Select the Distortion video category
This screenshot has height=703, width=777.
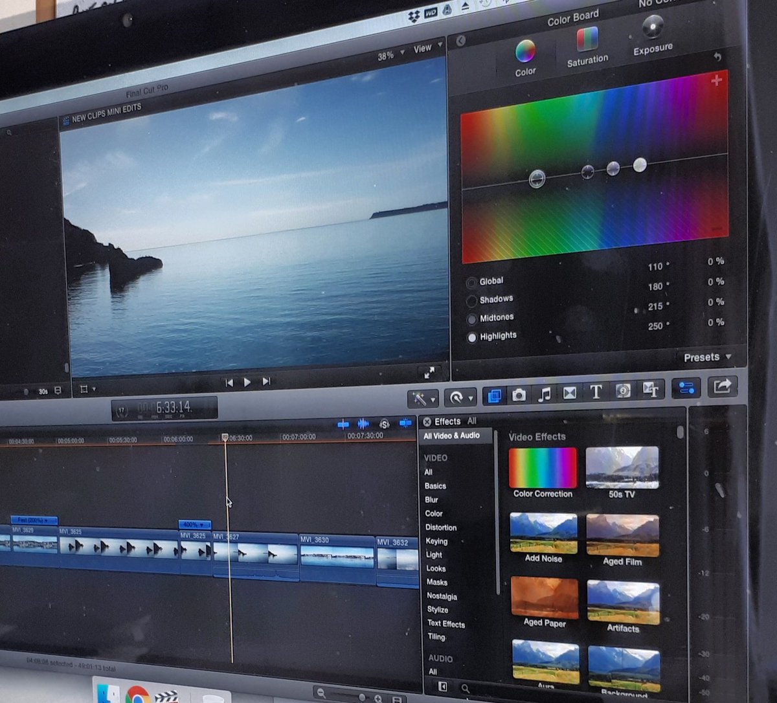point(441,528)
